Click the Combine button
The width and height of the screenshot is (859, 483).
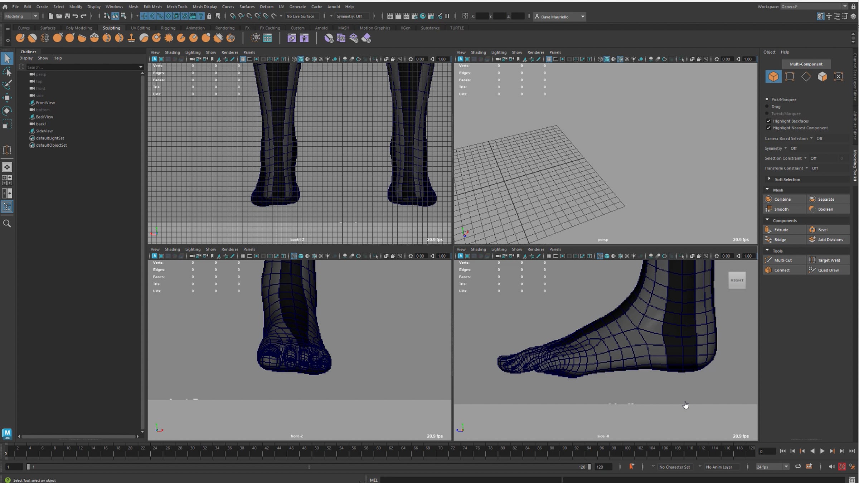tap(783, 199)
